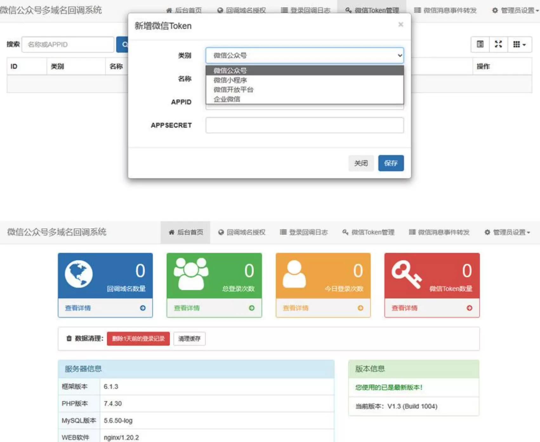Expand 管理员设置 menu in upper navbar
The width and height of the screenshot is (540, 442).
(x=515, y=10)
